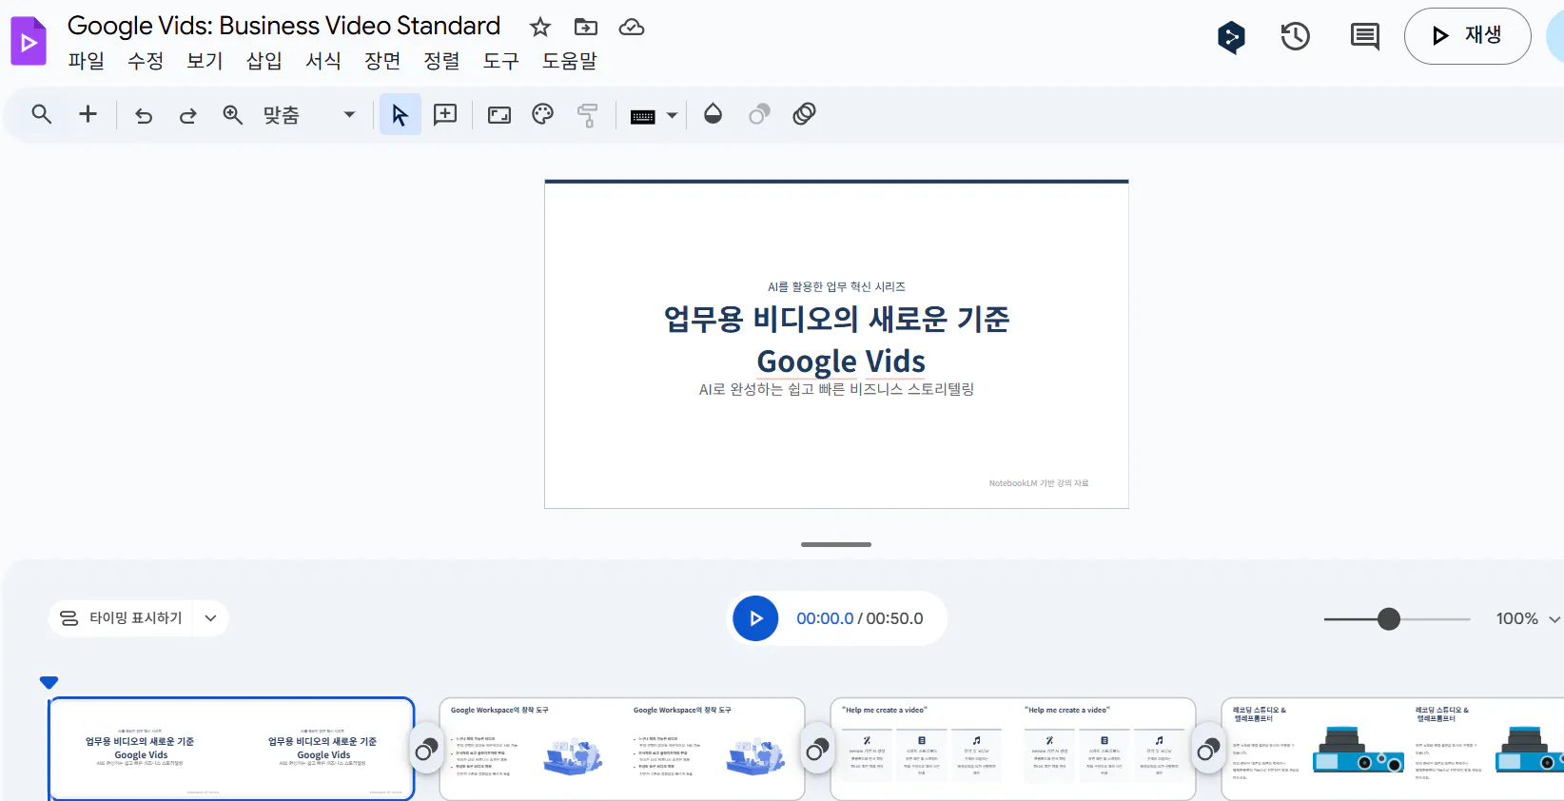Star this Business Video Standard file
Viewport: 1564px width, 801px height.
coord(540,27)
